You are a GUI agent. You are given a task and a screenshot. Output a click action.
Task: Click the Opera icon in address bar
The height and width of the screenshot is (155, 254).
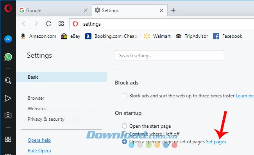(x=75, y=24)
